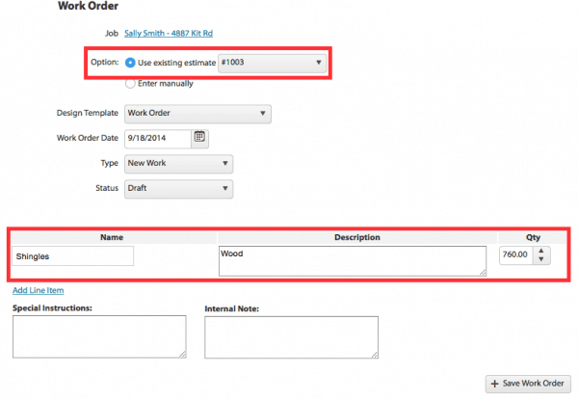This screenshot has width=578, height=400.
Task: Increase quantity with the up arrow
Action: (541, 251)
